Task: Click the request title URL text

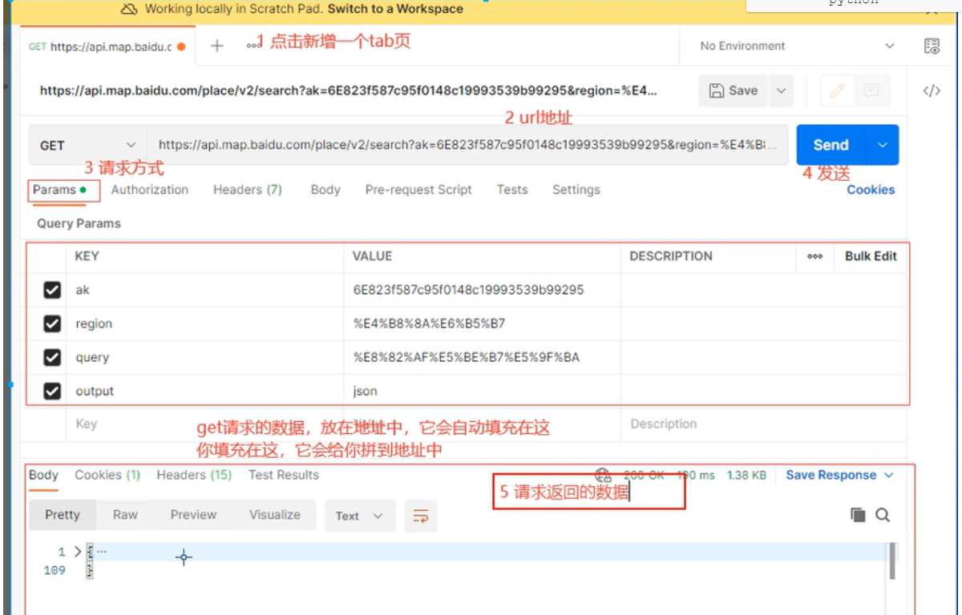Action: click(349, 90)
